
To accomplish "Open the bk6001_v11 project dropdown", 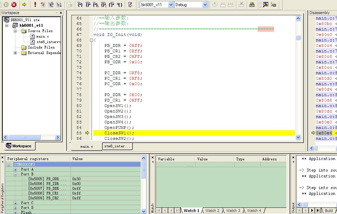I will click(x=171, y=5).
